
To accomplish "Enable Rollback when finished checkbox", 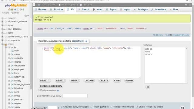I will click(111, 107).
